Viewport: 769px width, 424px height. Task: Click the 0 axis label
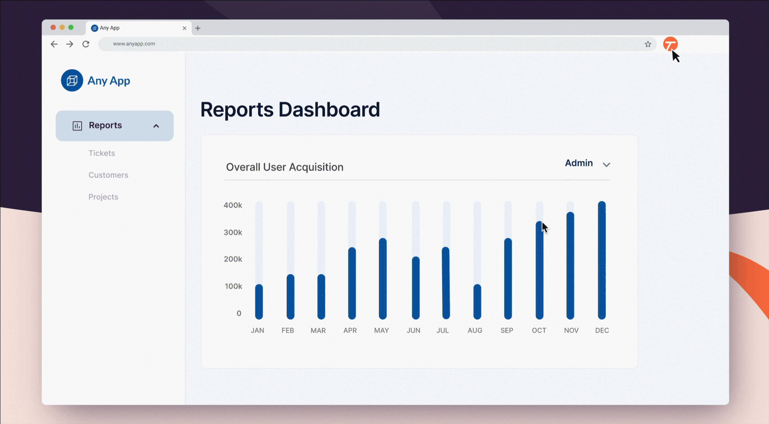coord(239,313)
